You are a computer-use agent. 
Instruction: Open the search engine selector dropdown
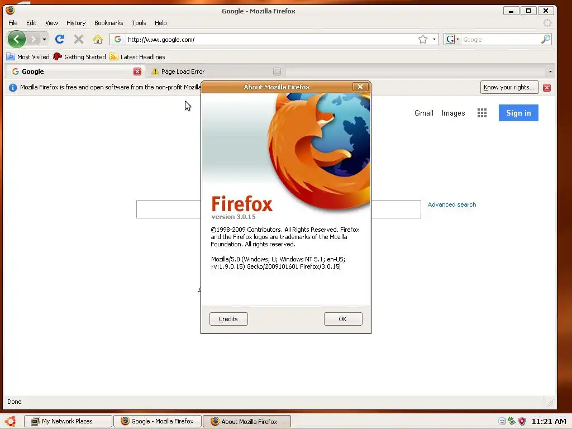point(452,40)
